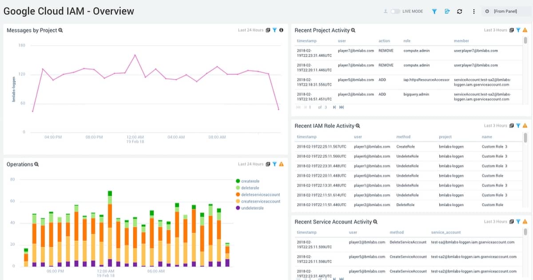Click the iap.httpsResourceAccessor role cell

[x=426, y=80]
